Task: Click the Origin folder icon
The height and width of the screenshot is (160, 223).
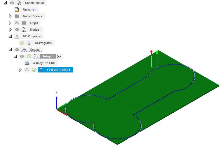Action: tap(24, 23)
